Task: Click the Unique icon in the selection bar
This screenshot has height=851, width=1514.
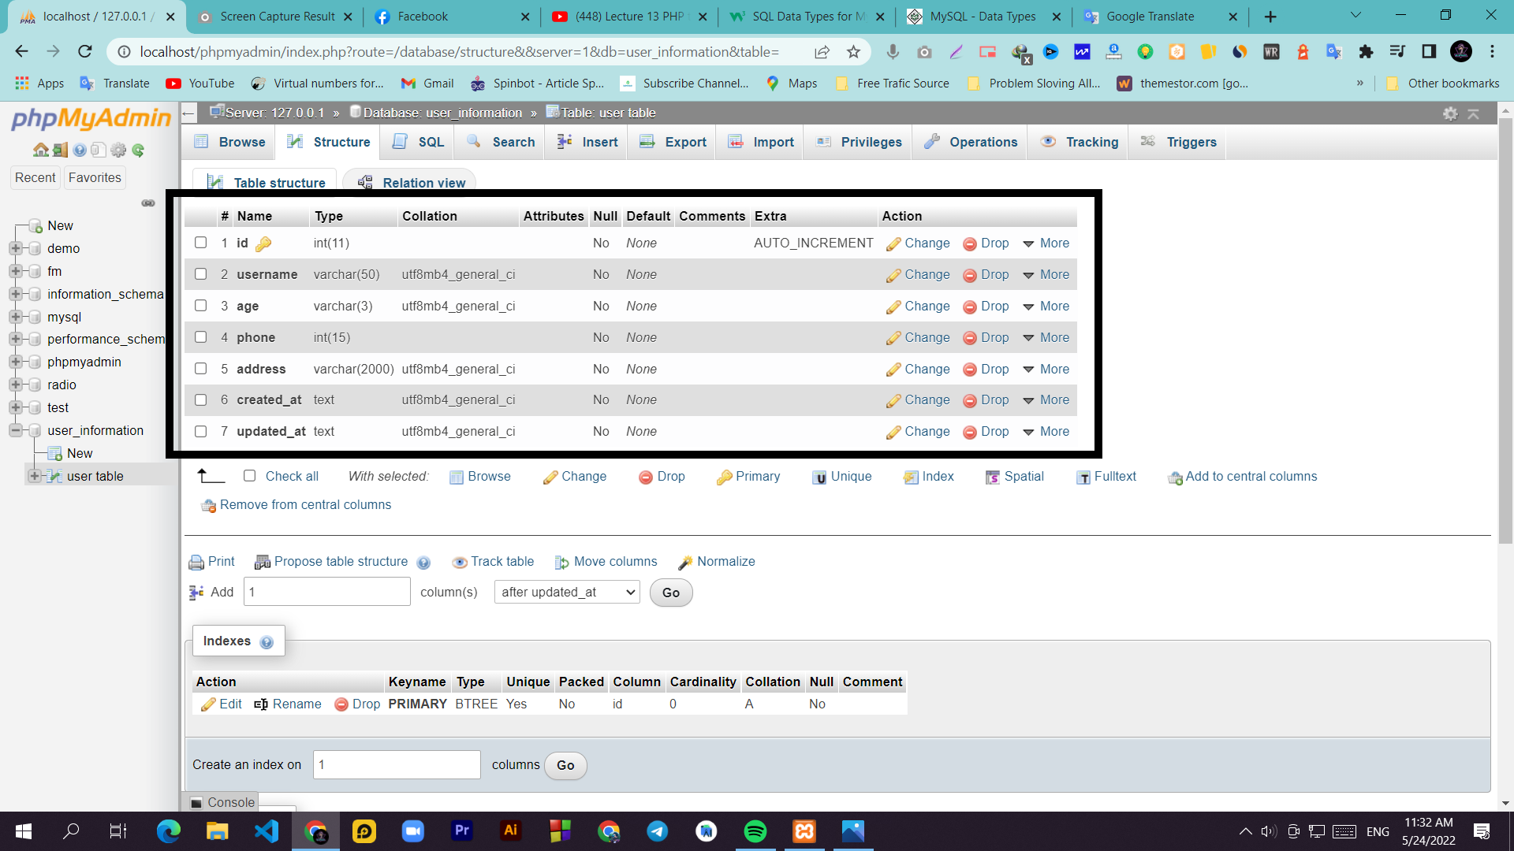Action: 820,477
